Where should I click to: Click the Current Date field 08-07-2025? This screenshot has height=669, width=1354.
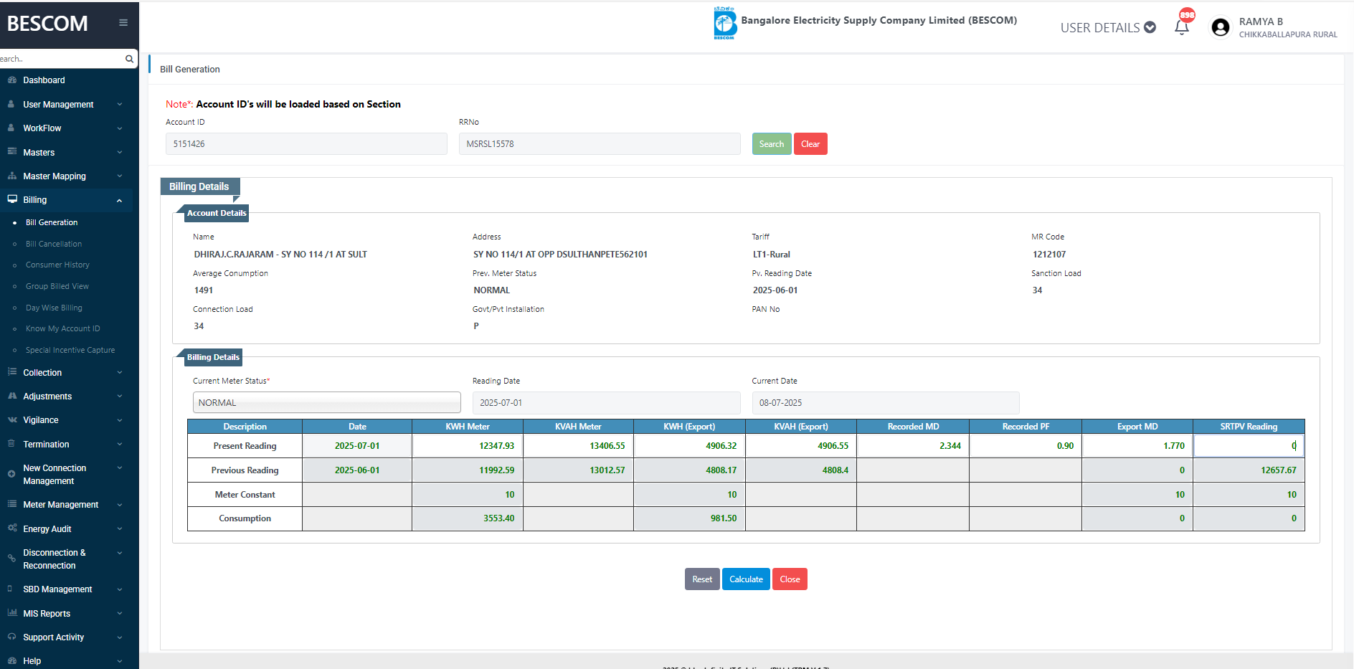click(x=886, y=402)
